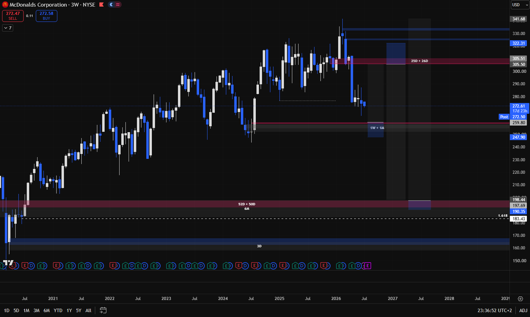Click the 183.43 price label
Image resolution: width=530 pixels, height=317 pixels.
518,219
